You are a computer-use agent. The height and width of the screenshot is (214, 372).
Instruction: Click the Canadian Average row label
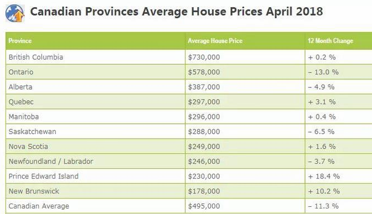click(39, 206)
